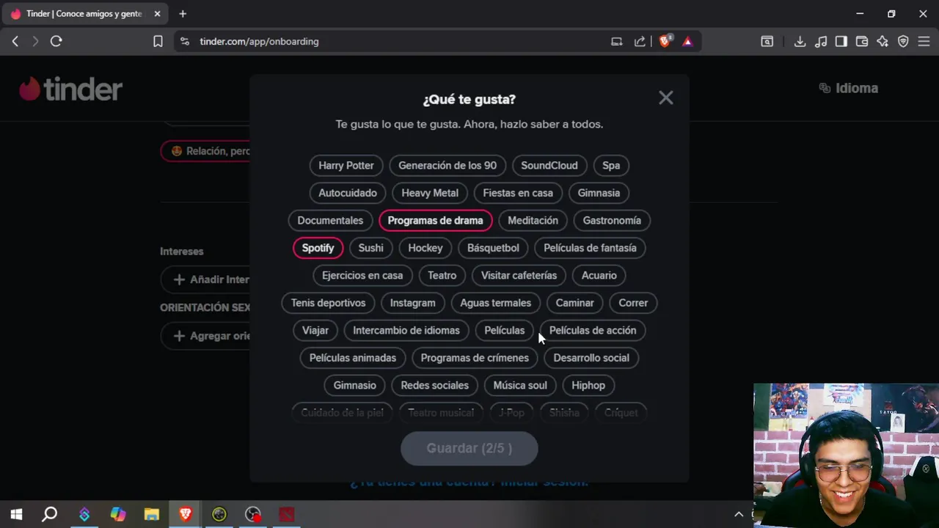Pick the Instagram interest
The height and width of the screenshot is (528, 939).
pyautogui.click(x=412, y=303)
